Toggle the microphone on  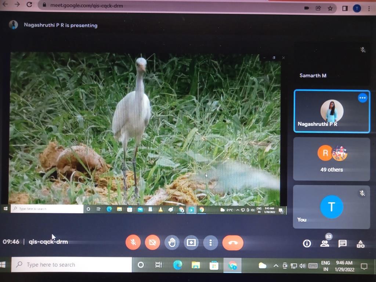pyautogui.click(x=133, y=242)
